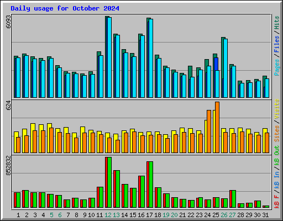
Task: Click the day 25 orange sites bar
Action: point(217,127)
